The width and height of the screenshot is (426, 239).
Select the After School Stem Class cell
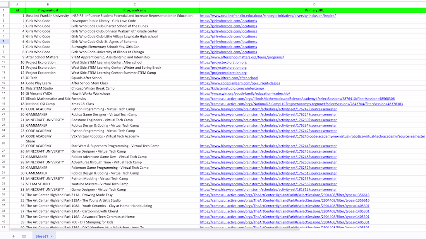pos(135,83)
